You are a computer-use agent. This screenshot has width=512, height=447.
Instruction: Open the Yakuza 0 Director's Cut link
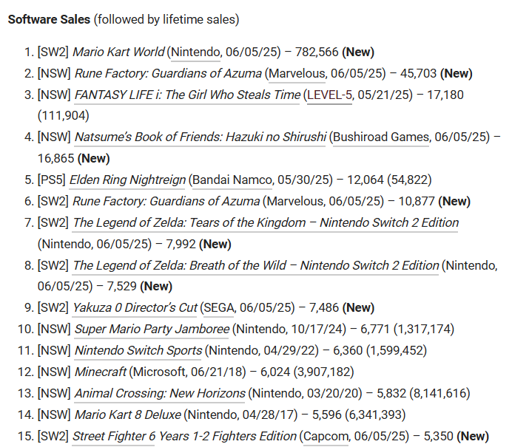coord(135,307)
